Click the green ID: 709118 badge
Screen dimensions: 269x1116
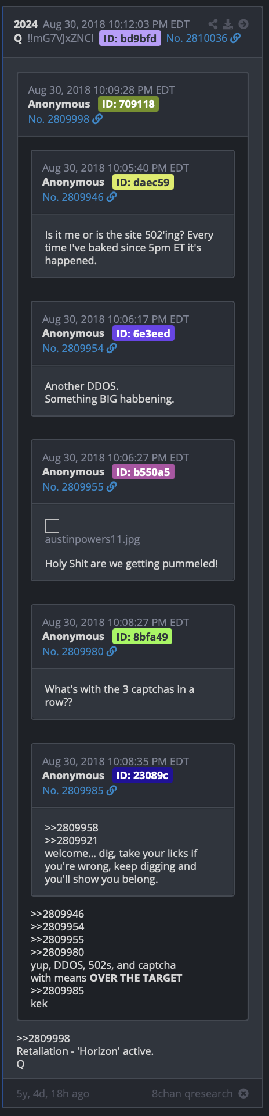[x=128, y=104]
